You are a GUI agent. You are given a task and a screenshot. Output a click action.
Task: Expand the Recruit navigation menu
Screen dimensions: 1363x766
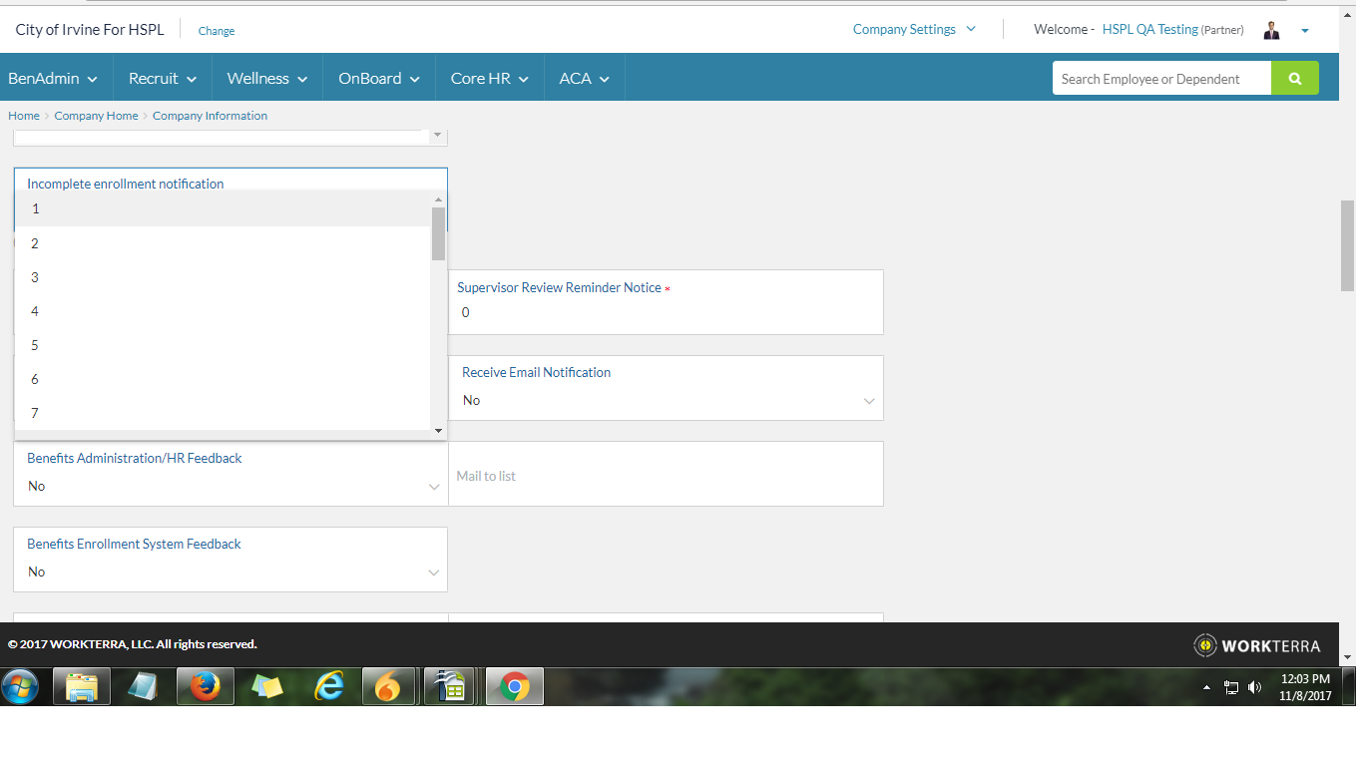(163, 79)
